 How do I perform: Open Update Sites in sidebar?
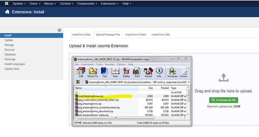tap(12, 69)
